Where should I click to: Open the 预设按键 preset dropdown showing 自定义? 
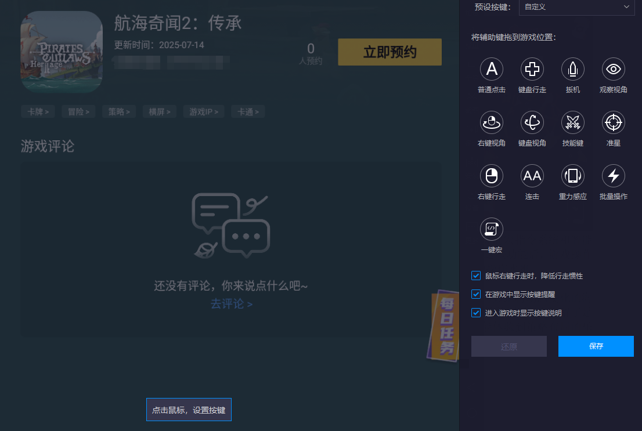point(576,8)
